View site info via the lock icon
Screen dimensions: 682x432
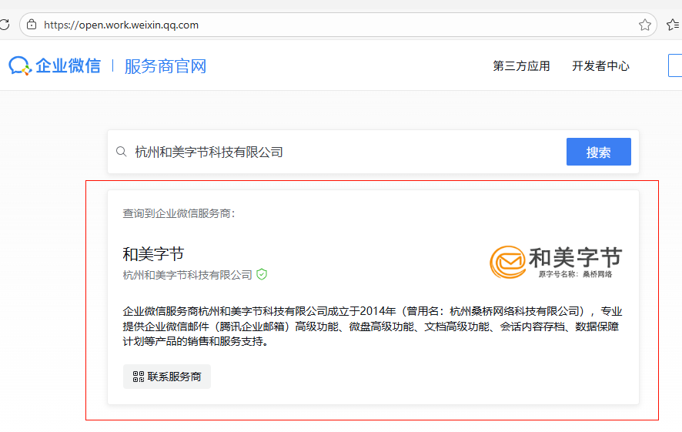[x=32, y=25]
